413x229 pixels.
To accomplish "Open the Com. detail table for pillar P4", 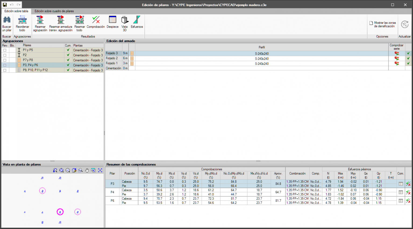I will (x=401, y=192).
